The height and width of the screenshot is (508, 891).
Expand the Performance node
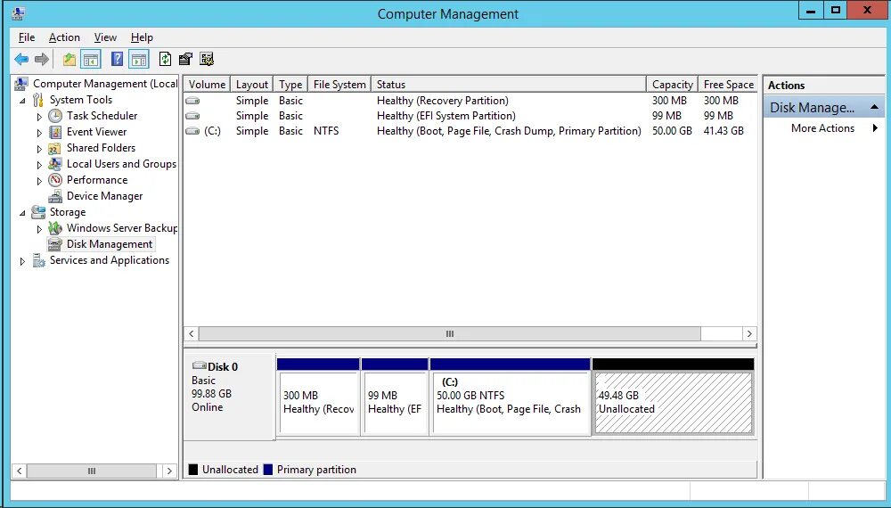coord(39,181)
